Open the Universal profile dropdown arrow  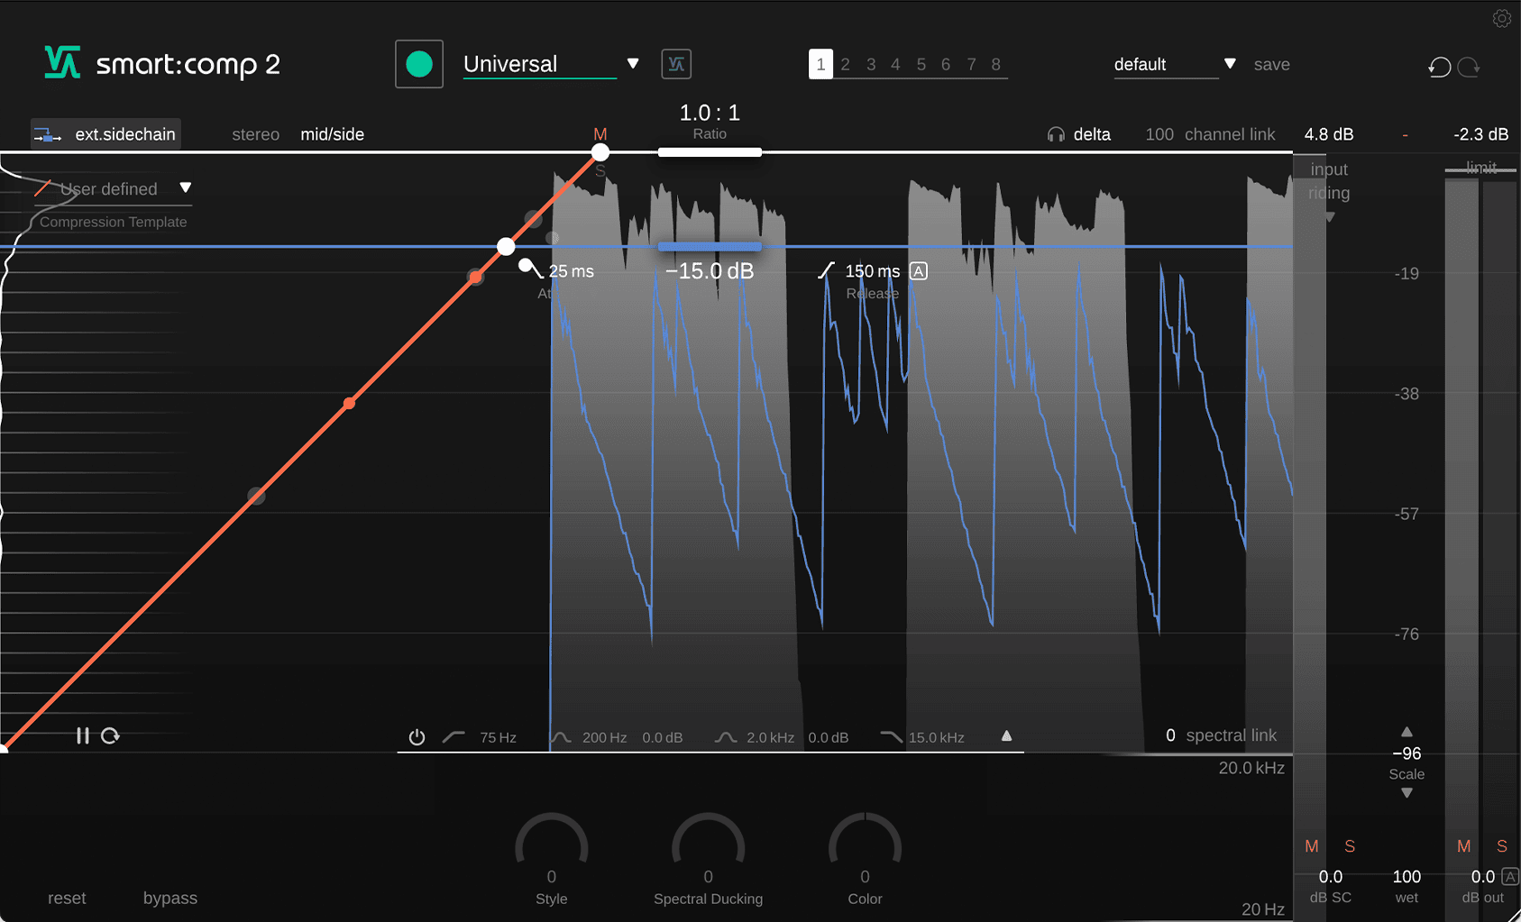(633, 64)
